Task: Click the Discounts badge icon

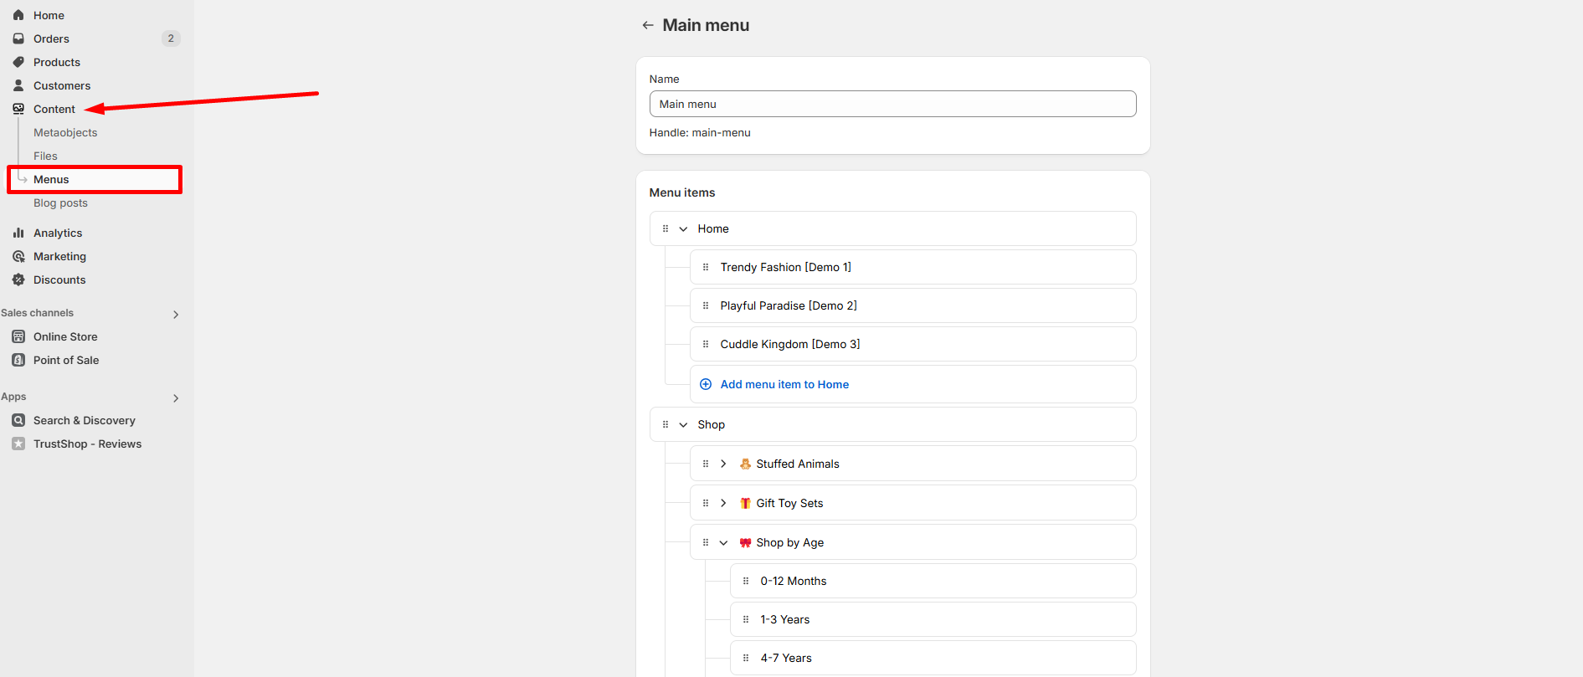Action: pyautogui.click(x=18, y=280)
